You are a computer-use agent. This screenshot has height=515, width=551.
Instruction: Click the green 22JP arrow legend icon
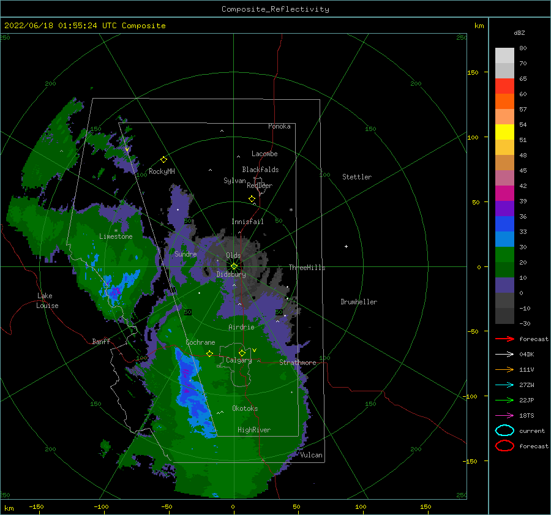[x=504, y=400]
